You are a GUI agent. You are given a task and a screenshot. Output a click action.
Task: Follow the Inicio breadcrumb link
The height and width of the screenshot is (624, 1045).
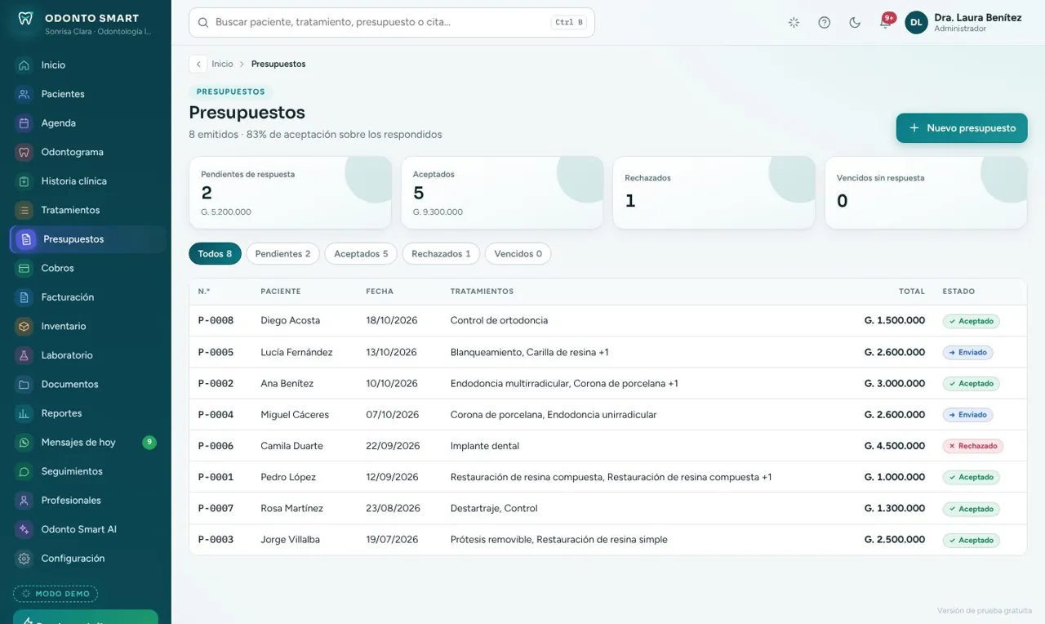(222, 64)
